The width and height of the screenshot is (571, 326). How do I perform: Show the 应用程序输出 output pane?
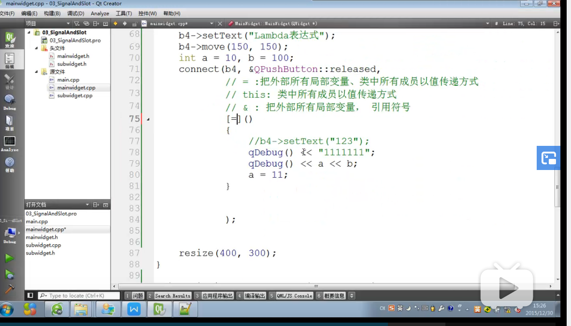tap(214, 296)
